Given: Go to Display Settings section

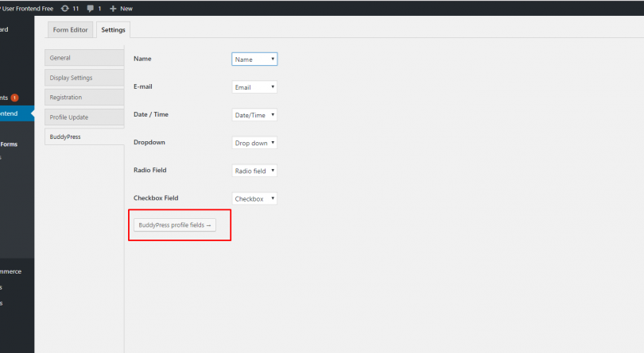Looking at the screenshot, I should coord(84,78).
